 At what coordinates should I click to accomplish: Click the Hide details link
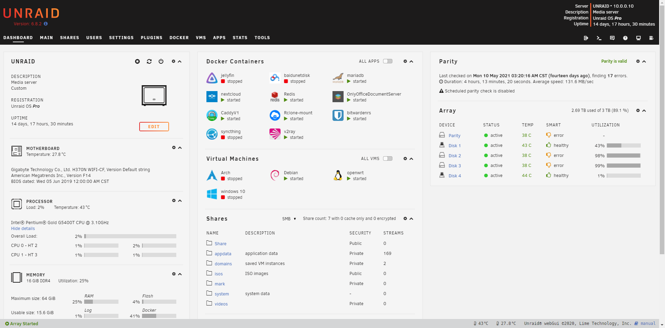coord(23,229)
